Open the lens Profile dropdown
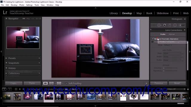Image resolution: width=191 pixels, height=107 pixels. coord(173,60)
